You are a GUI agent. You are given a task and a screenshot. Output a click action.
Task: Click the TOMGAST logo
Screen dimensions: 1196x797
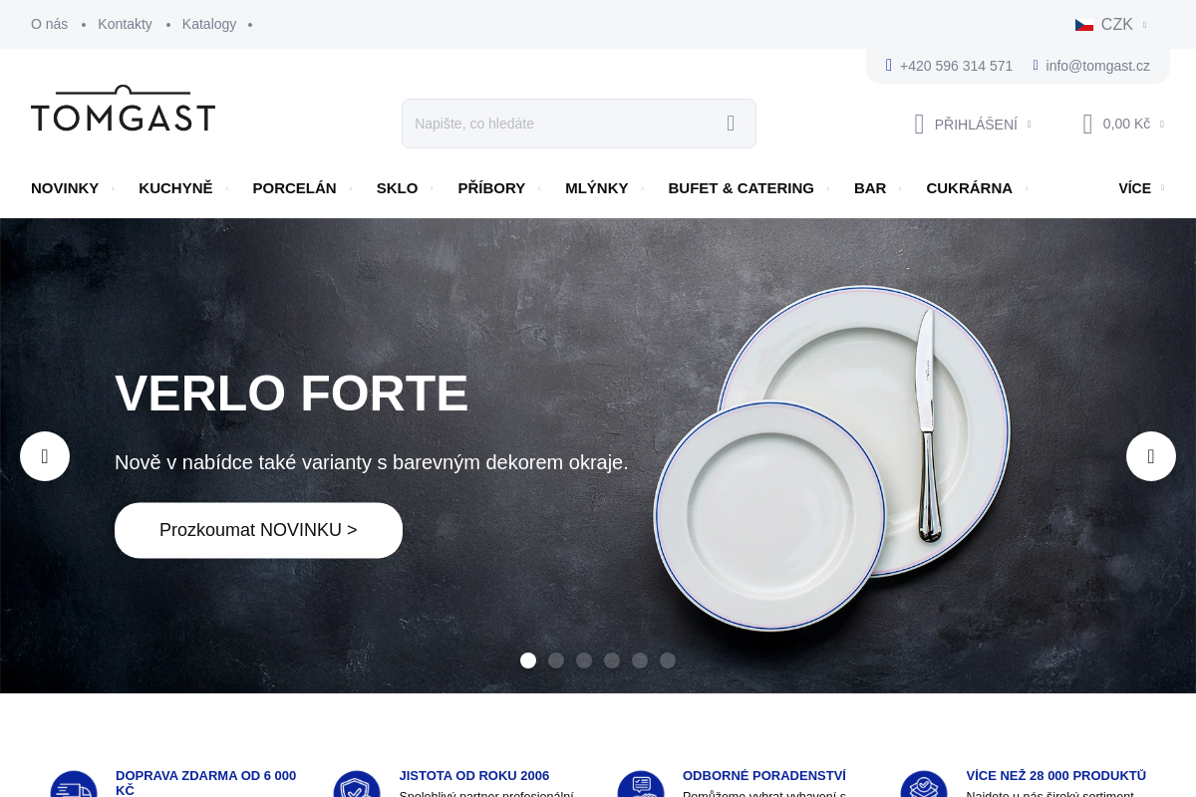pos(123,109)
